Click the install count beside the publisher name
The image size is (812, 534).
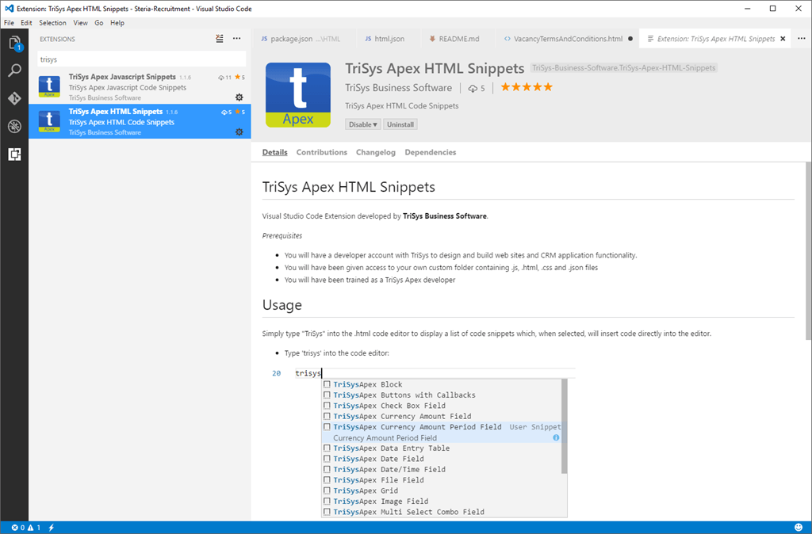point(477,89)
